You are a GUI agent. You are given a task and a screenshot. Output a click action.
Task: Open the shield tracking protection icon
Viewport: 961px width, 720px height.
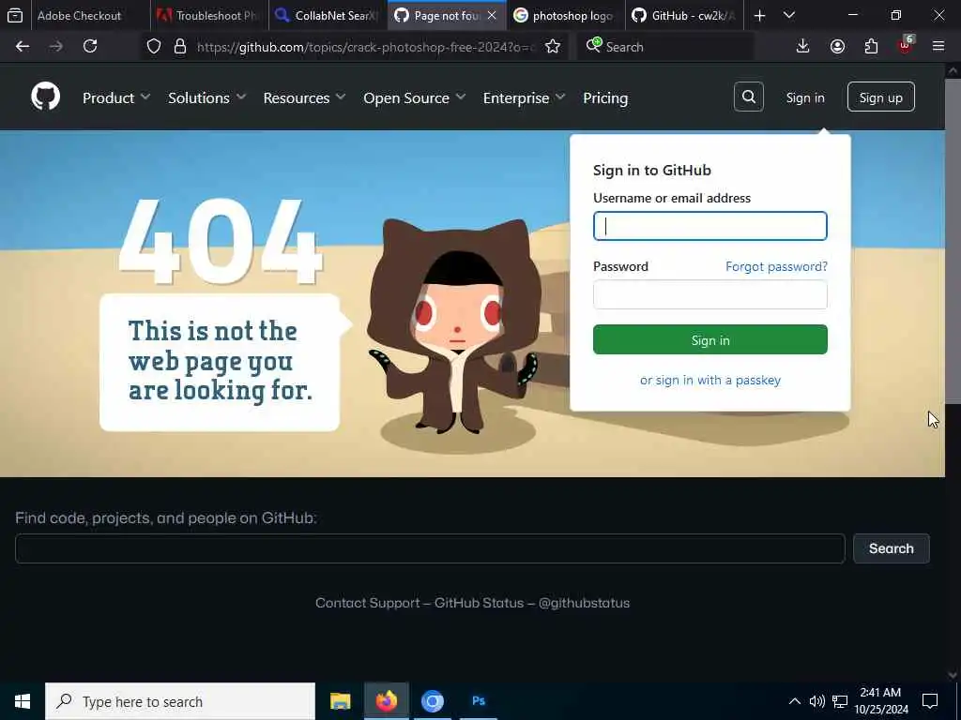coord(154,47)
